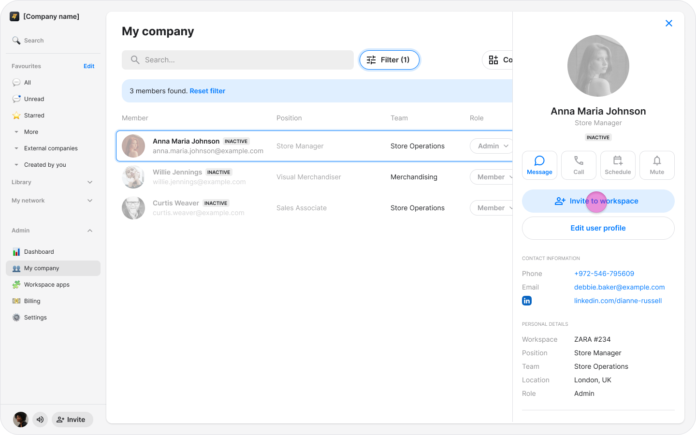Select Curtis Weaver's avatar

pos(133,208)
